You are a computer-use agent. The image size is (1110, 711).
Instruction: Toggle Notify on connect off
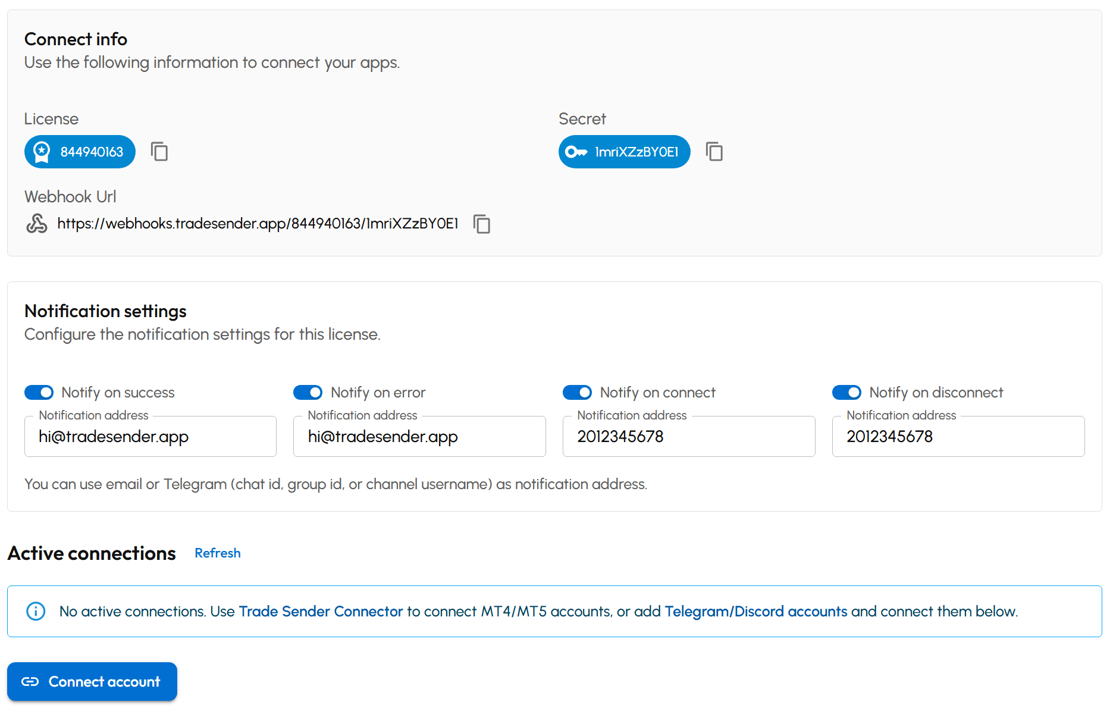pos(578,393)
